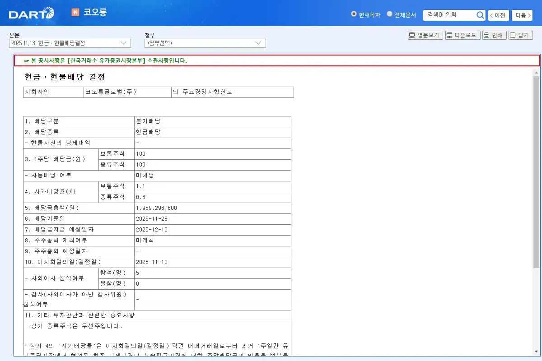
Task: Print the document with 인쇄
Action: click(494, 35)
